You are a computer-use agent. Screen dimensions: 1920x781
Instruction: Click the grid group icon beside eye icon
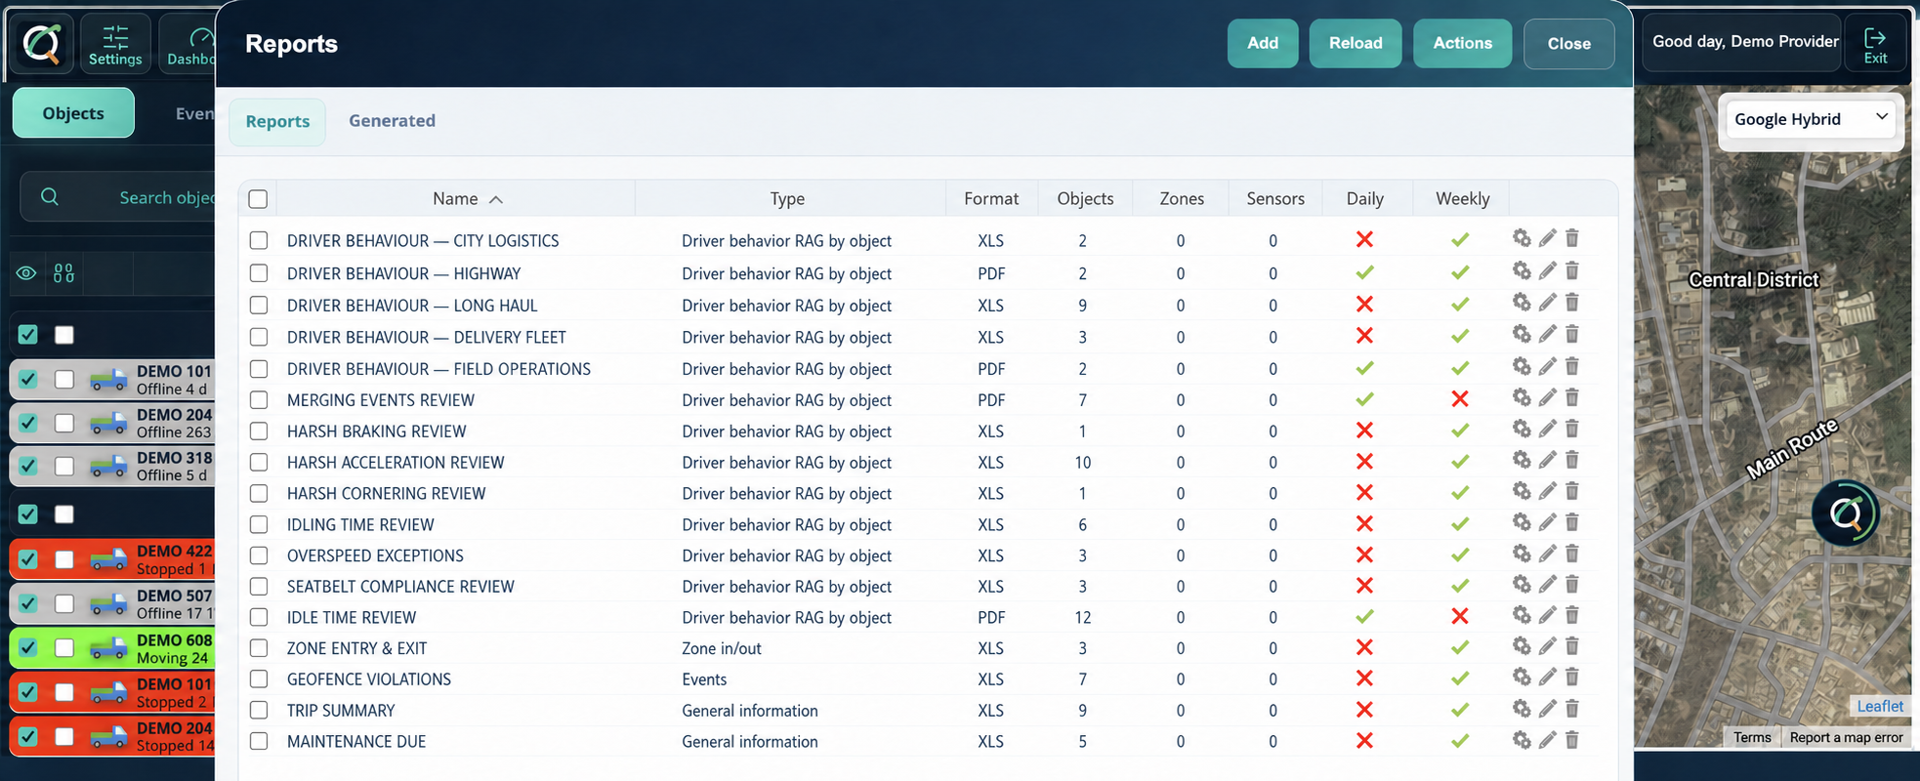63,273
